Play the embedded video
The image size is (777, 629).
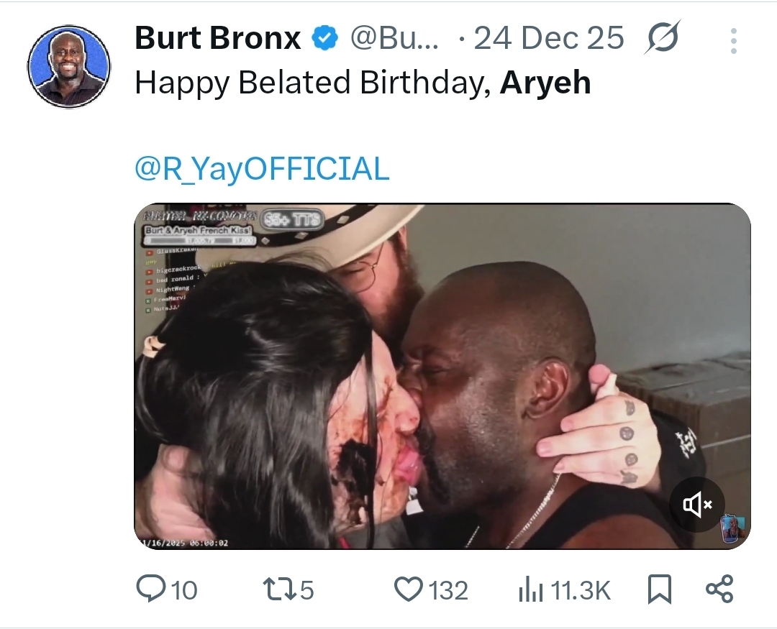(442, 377)
